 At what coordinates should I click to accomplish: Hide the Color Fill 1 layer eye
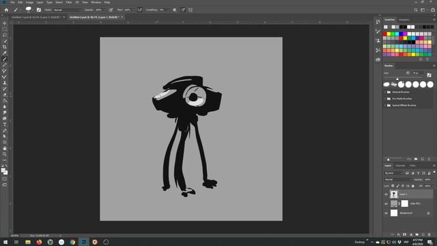coord(386,204)
